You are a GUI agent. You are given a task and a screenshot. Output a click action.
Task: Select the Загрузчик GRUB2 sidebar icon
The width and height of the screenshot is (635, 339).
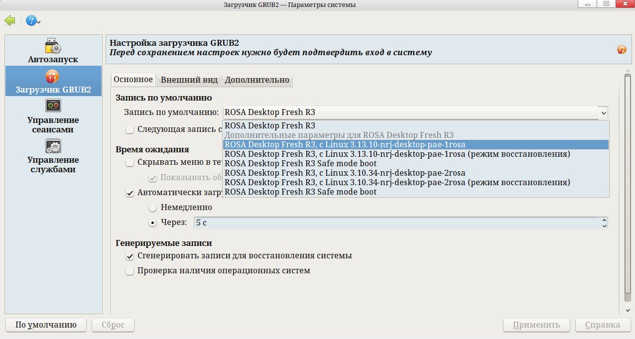click(52, 76)
